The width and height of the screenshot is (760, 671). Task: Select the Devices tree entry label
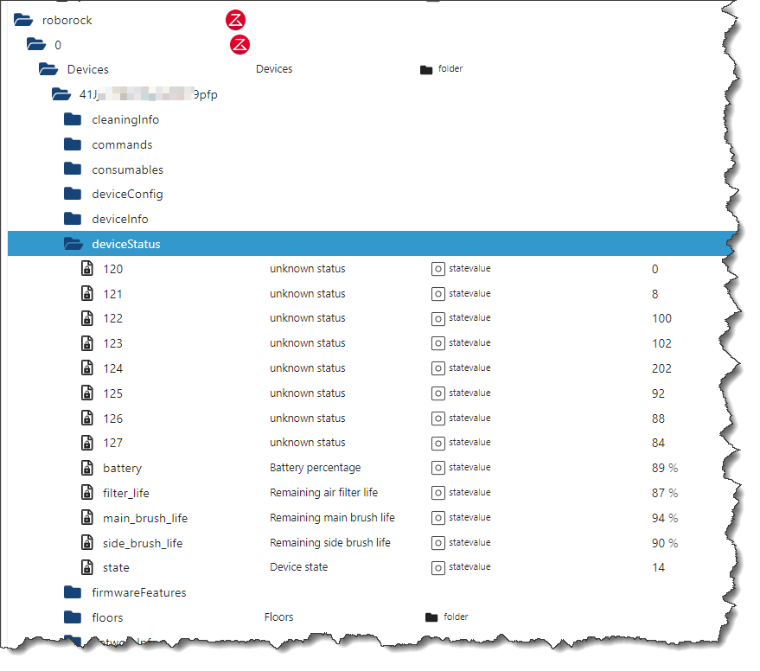pyautogui.click(x=87, y=69)
